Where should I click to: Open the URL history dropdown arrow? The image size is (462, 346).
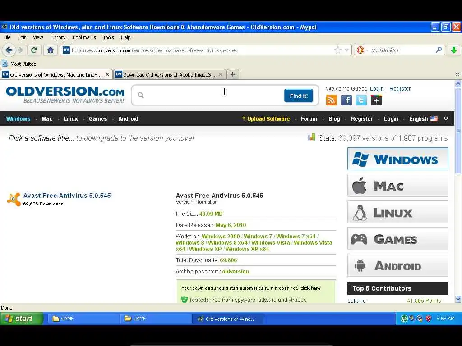pyautogui.click(x=347, y=50)
